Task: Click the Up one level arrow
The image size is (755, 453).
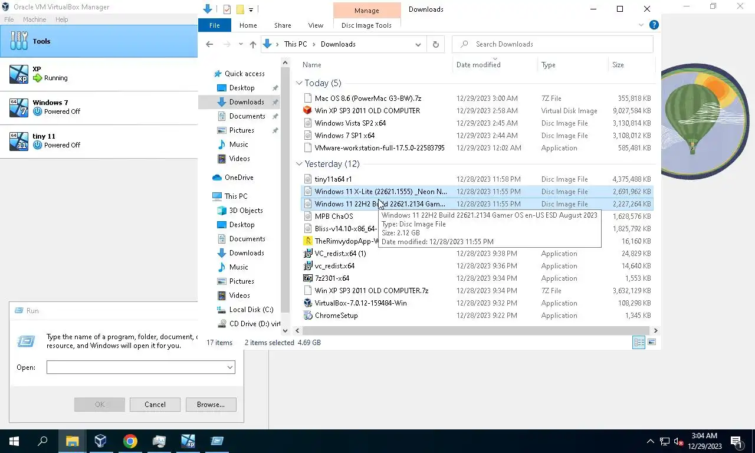Action: [253, 44]
